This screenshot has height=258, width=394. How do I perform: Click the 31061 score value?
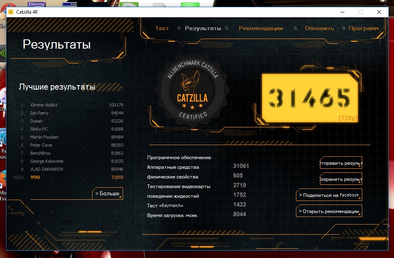241,166
